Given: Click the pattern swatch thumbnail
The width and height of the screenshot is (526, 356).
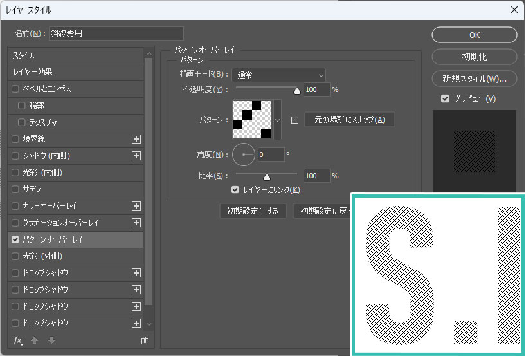Looking at the screenshot, I should pyautogui.click(x=252, y=120).
